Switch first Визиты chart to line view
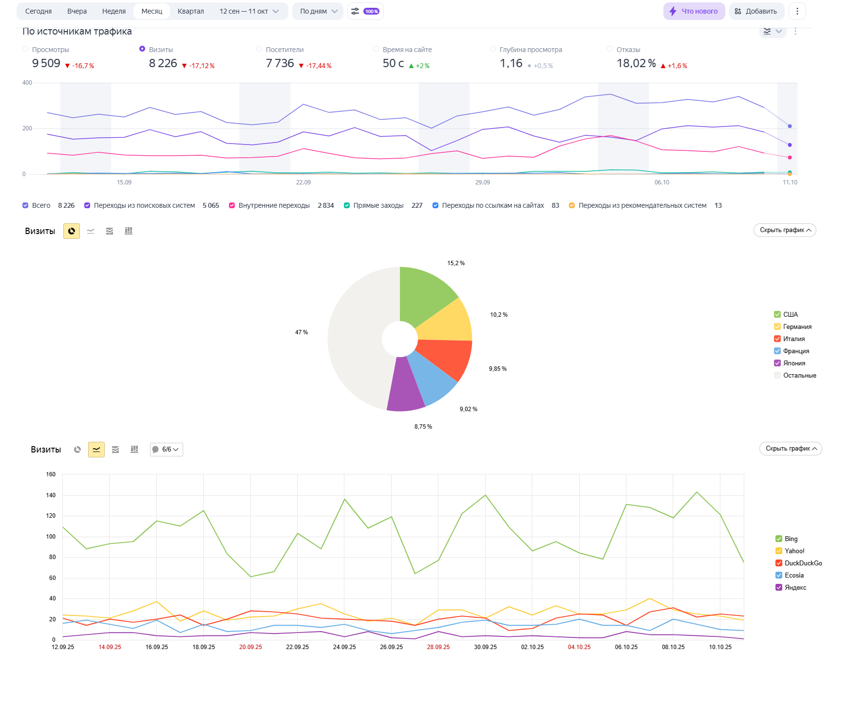Screen dimensions: 847x724 click(x=91, y=231)
